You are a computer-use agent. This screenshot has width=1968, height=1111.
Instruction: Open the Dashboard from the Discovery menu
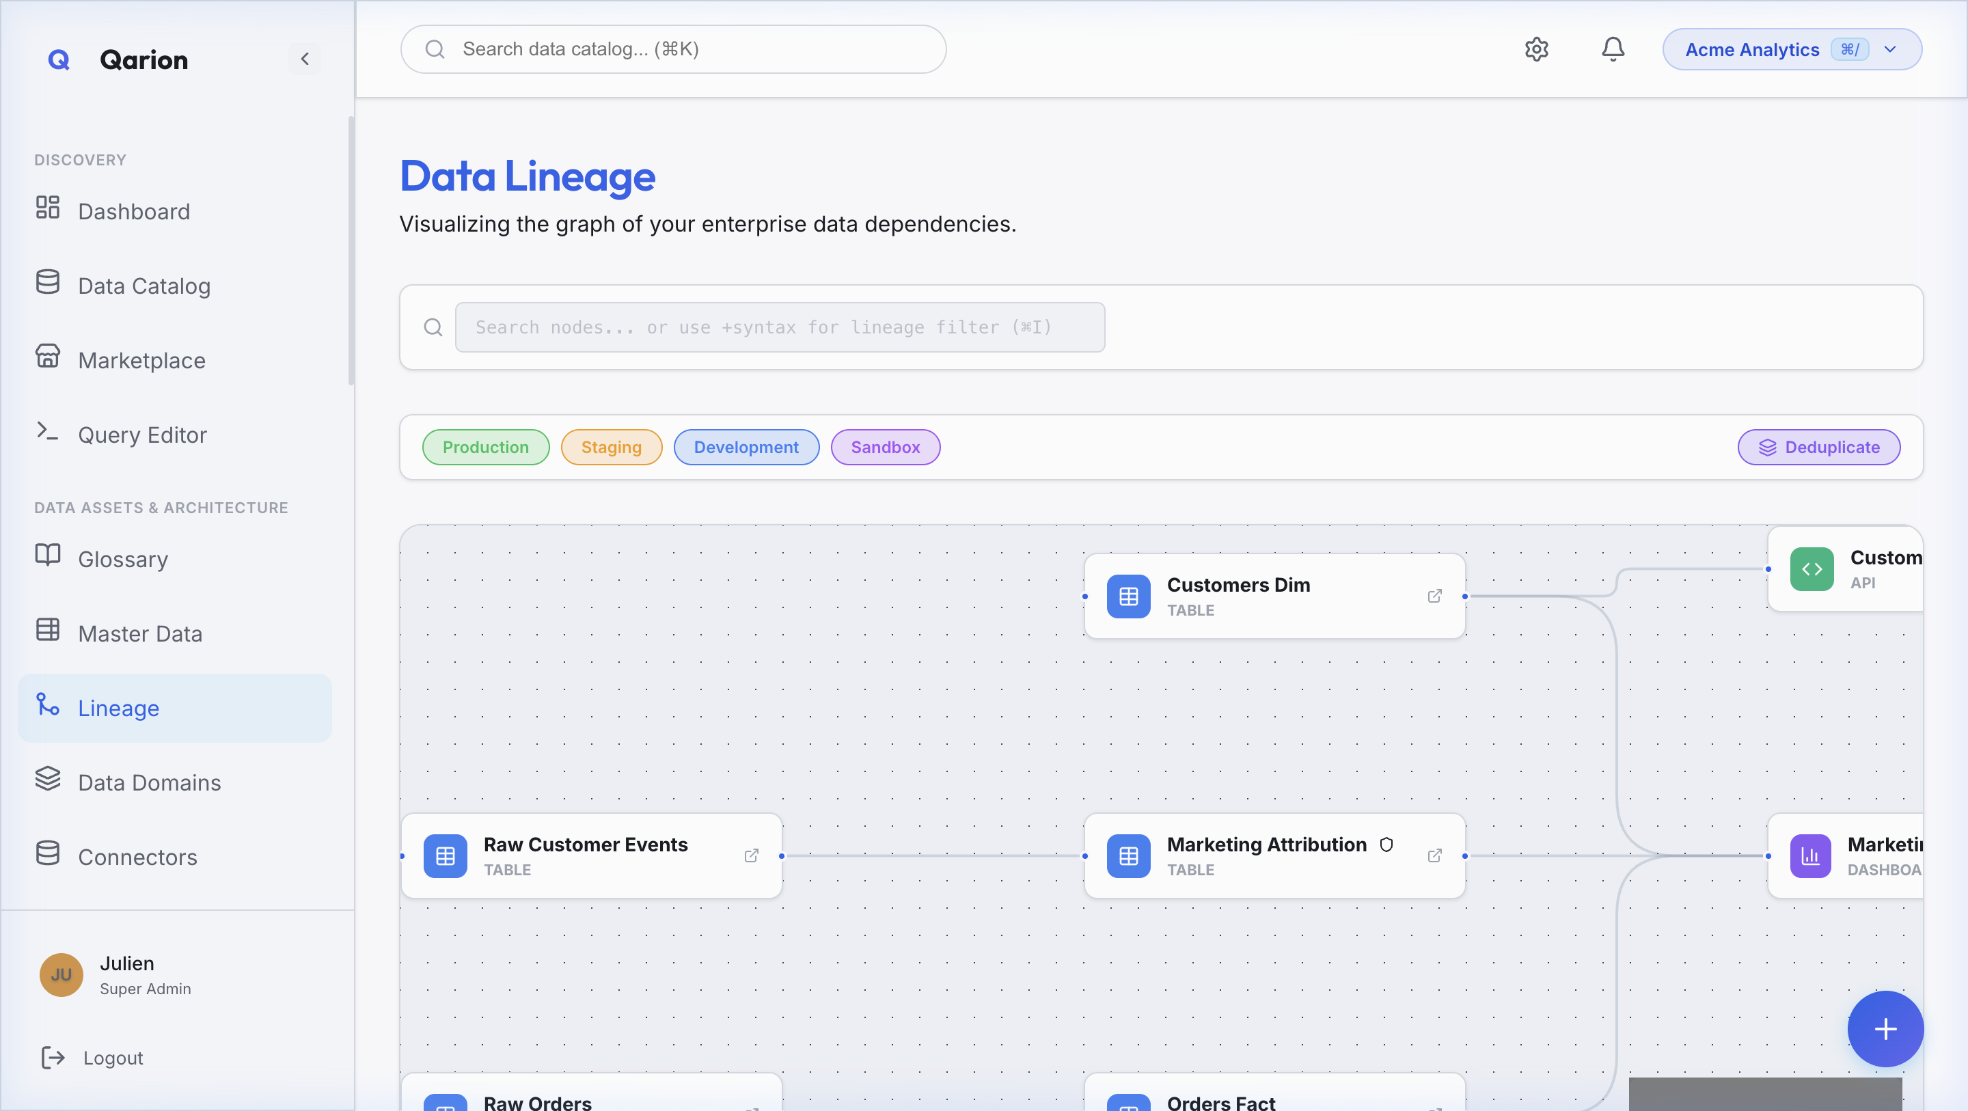coord(134,211)
